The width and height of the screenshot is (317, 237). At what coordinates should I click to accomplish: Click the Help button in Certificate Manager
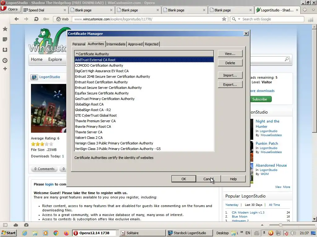pyautogui.click(x=233, y=179)
